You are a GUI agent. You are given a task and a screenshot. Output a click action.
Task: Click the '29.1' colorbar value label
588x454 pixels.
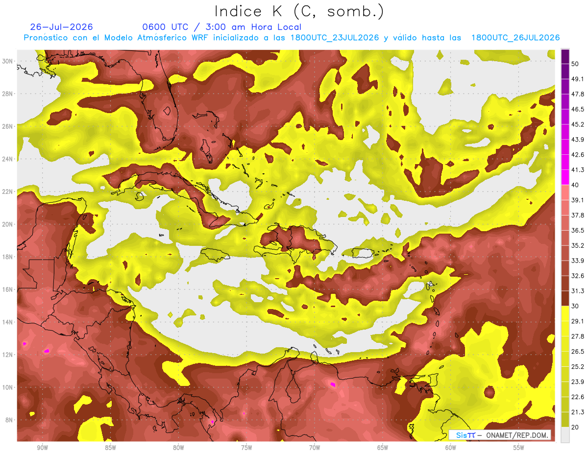[578, 321]
